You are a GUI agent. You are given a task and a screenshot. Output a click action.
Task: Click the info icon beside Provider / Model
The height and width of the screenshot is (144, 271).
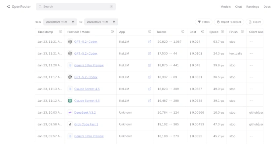click(x=112, y=32)
